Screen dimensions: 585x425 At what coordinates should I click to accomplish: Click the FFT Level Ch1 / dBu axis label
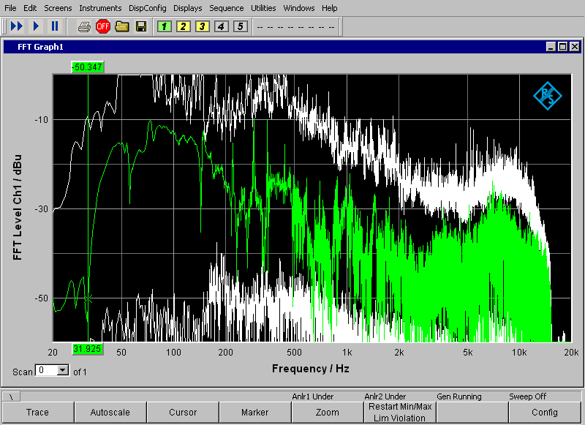17,207
